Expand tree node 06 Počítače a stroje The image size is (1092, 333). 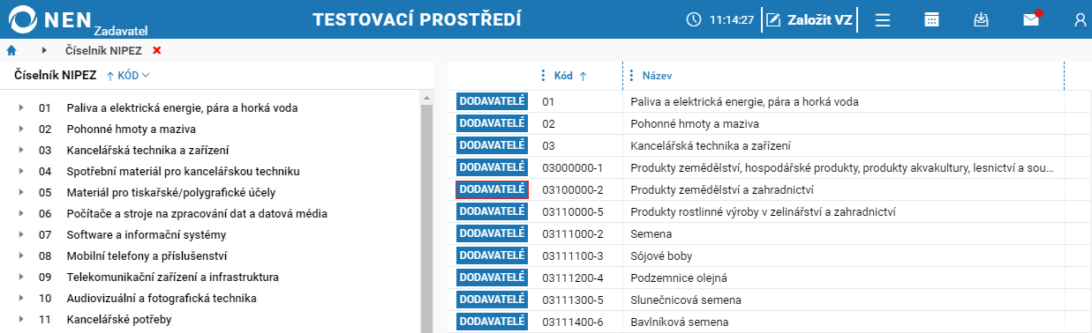tap(20, 214)
